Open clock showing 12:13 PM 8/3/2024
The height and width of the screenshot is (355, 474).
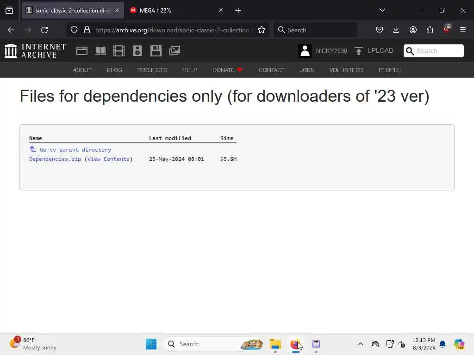[x=424, y=344]
